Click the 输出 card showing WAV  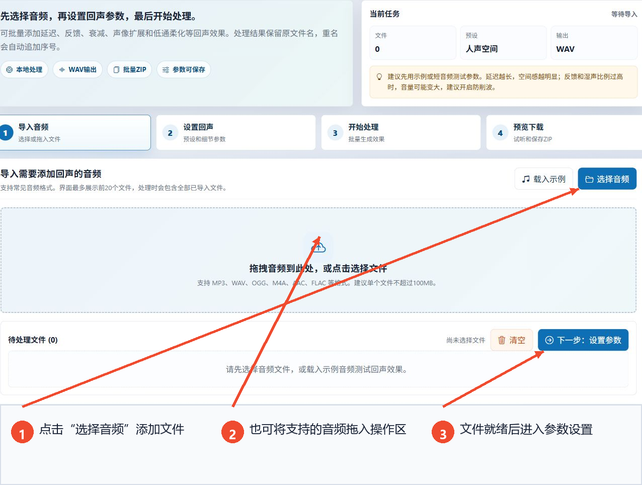coord(594,43)
